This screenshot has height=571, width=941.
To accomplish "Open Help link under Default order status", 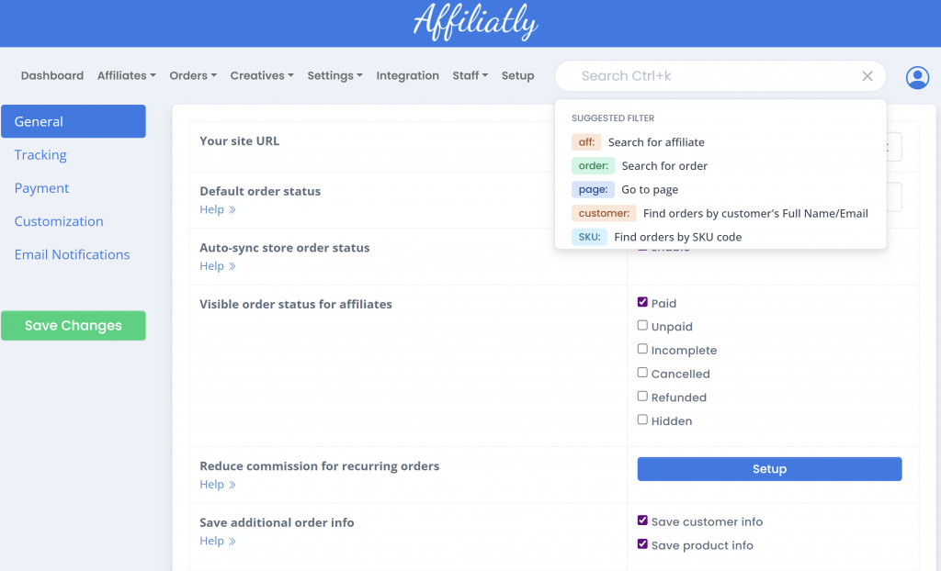I will (x=218, y=209).
